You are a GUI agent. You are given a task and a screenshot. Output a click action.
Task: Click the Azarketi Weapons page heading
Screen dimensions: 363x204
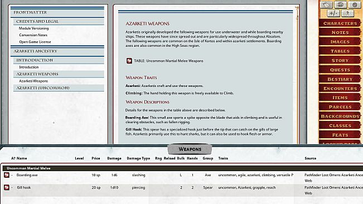coord(147,23)
